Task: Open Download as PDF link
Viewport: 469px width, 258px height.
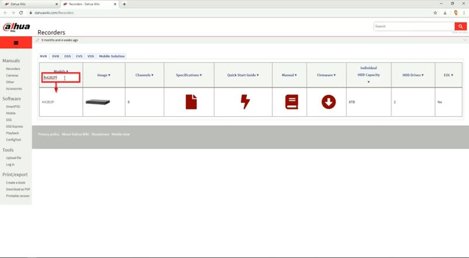Action: click(x=18, y=189)
